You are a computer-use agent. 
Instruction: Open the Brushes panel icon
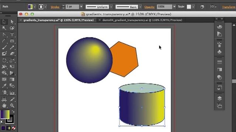coord(219,44)
